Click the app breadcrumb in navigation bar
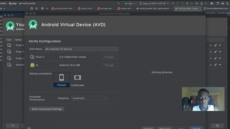Viewport: 230px width, 129px height. [13, 3]
